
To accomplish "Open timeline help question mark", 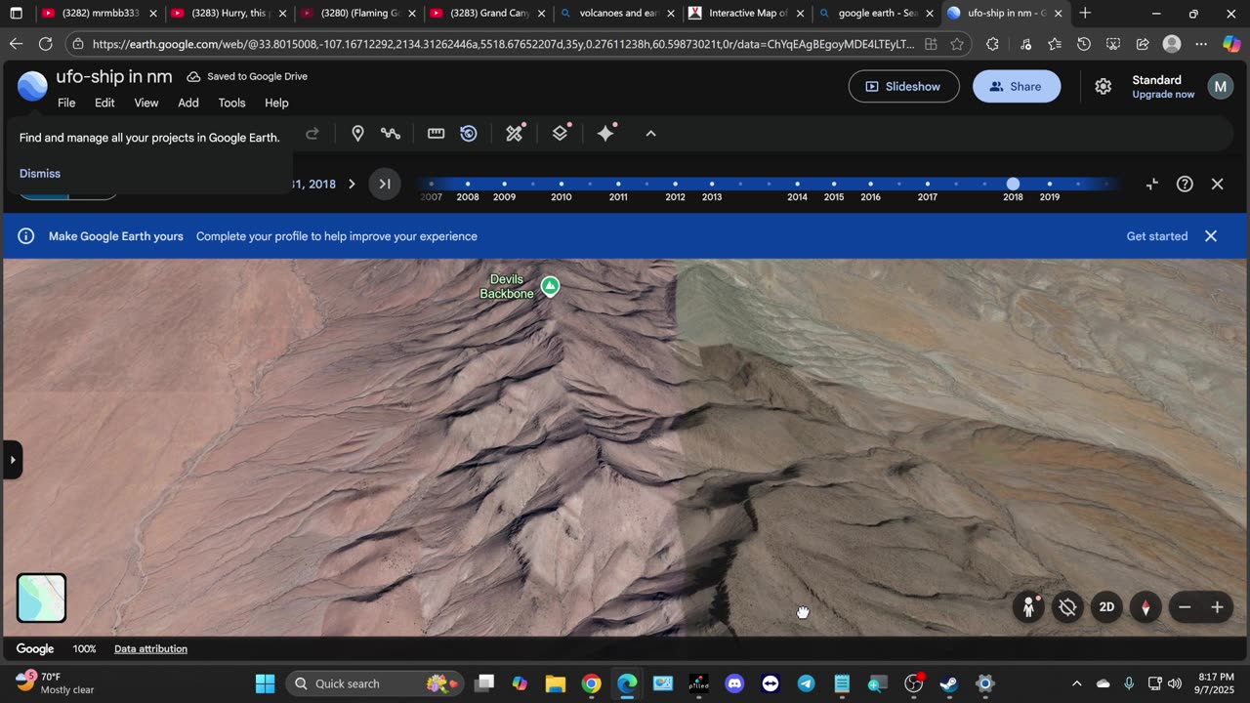I will (x=1185, y=184).
